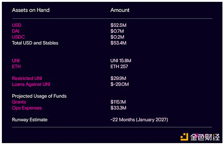Click the UNI asset label
The height and width of the screenshot is (145, 224).
(16, 61)
